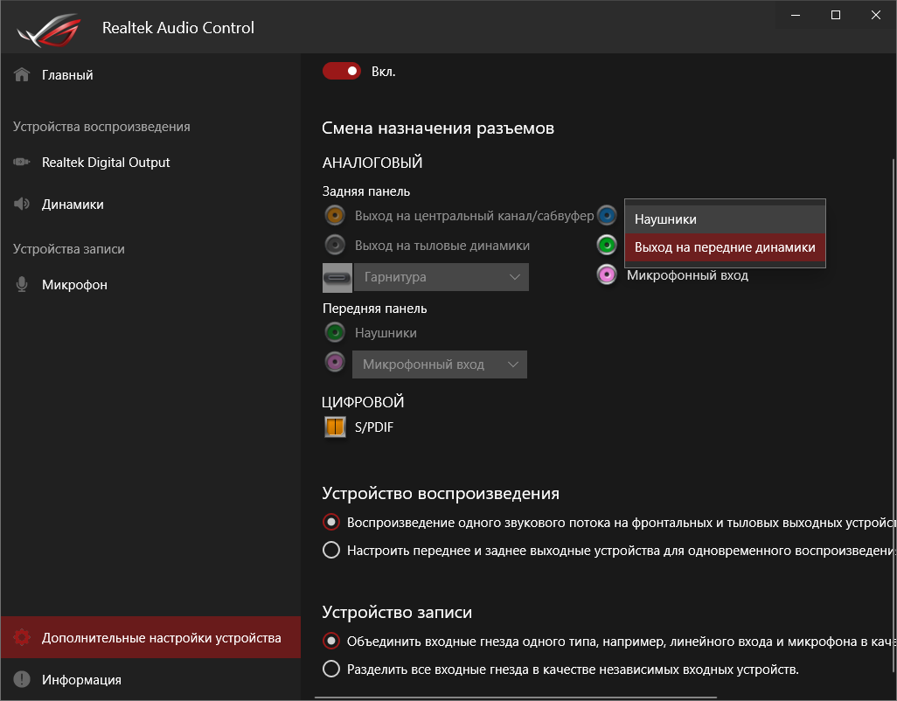Click the green front panel headphones jack
This screenshot has height=701, width=897.
coord(334,333)
